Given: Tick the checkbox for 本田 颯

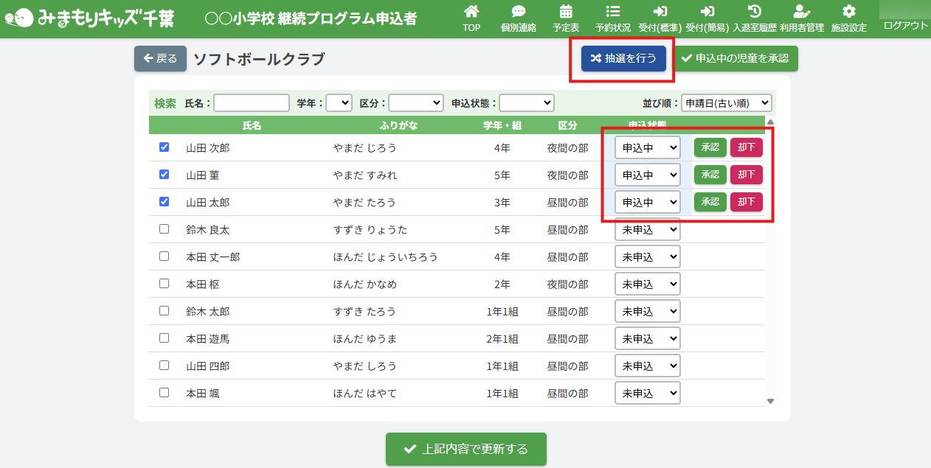Looking at the screenshot, I should [x=165, y=393].
